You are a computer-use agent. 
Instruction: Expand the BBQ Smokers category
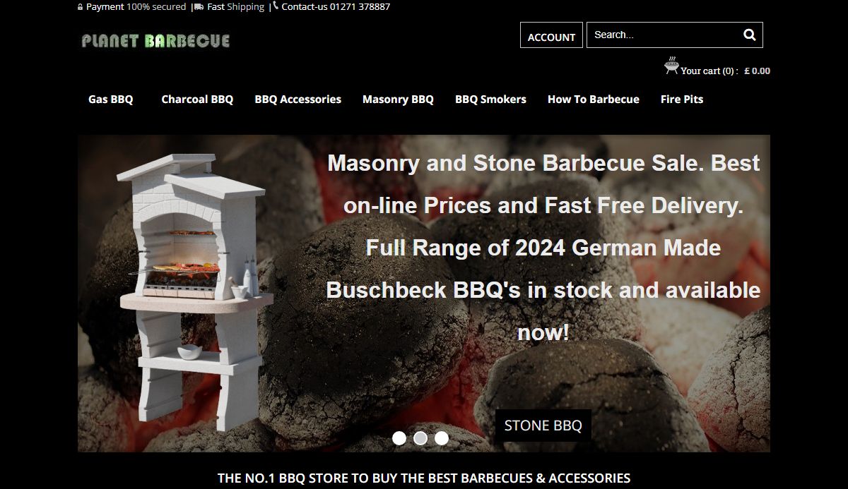[490, 99]
